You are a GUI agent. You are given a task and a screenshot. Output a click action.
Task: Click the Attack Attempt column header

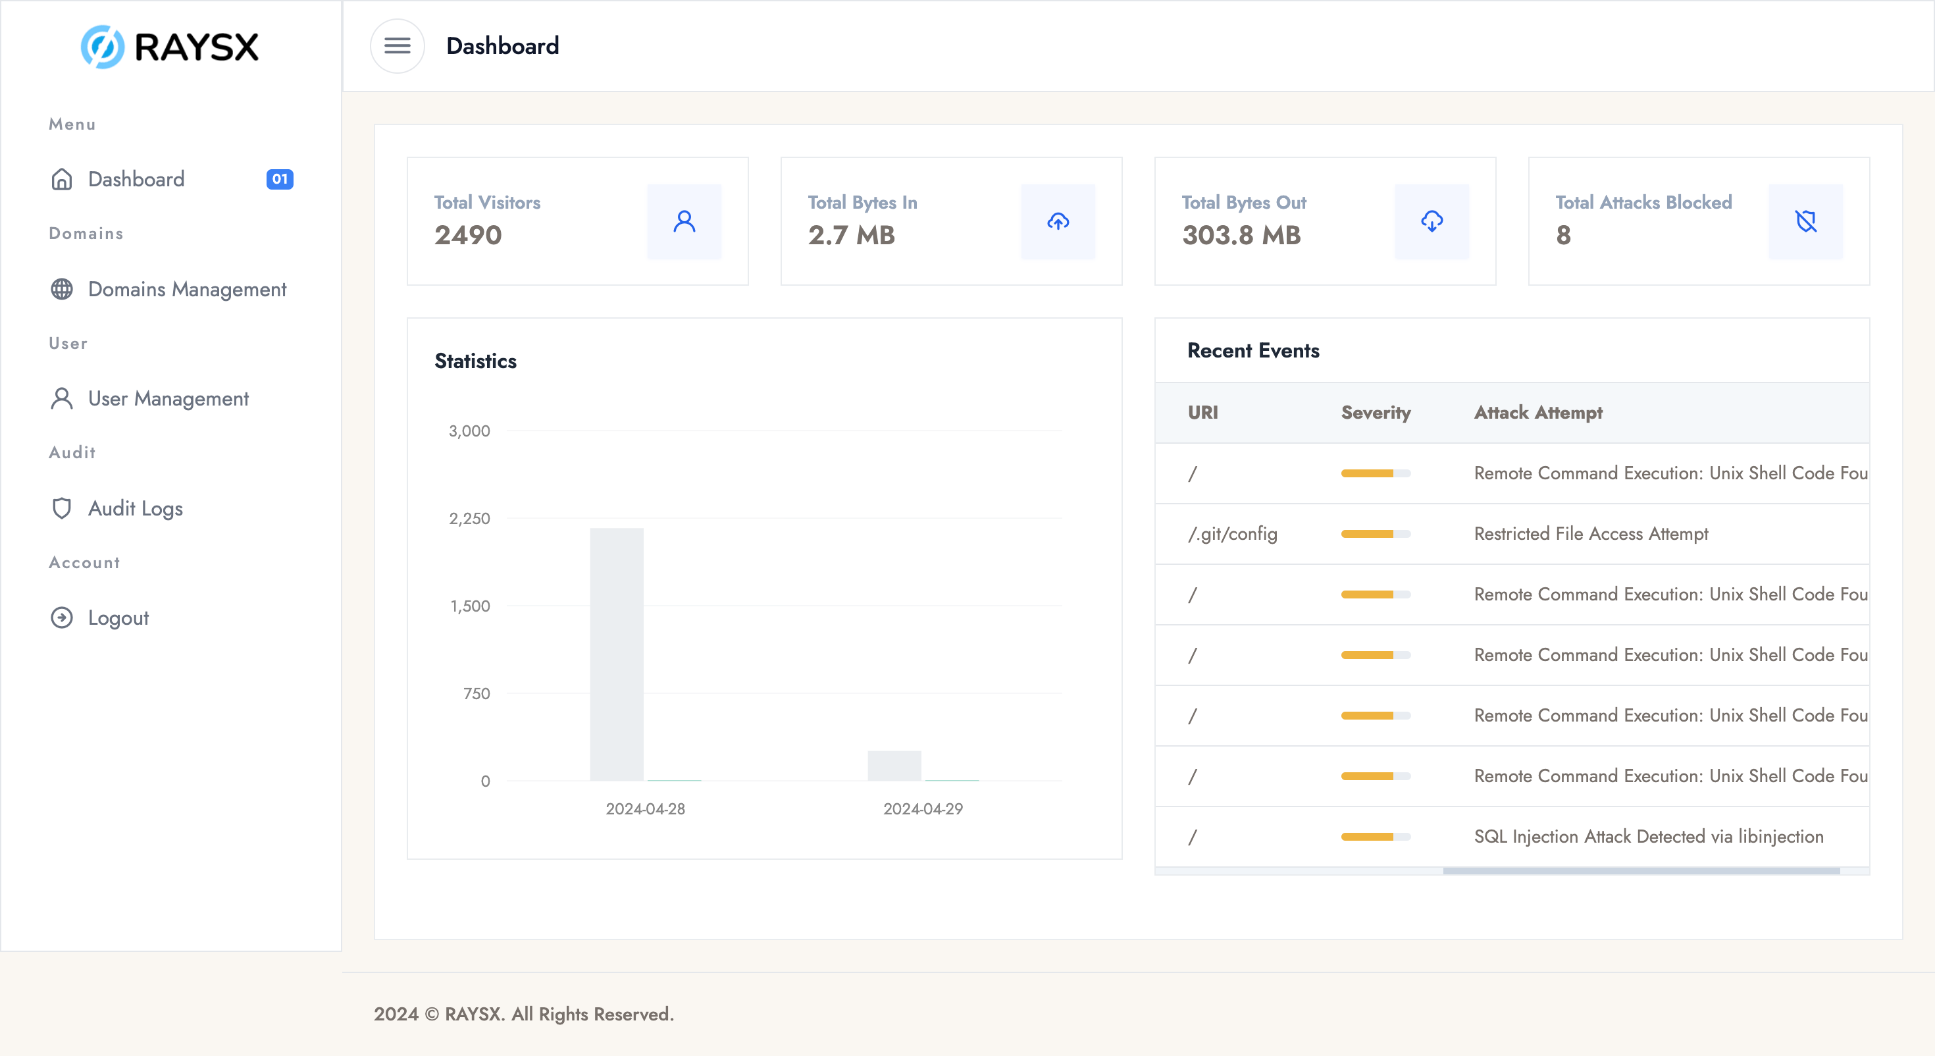(x=1538, y=413)
